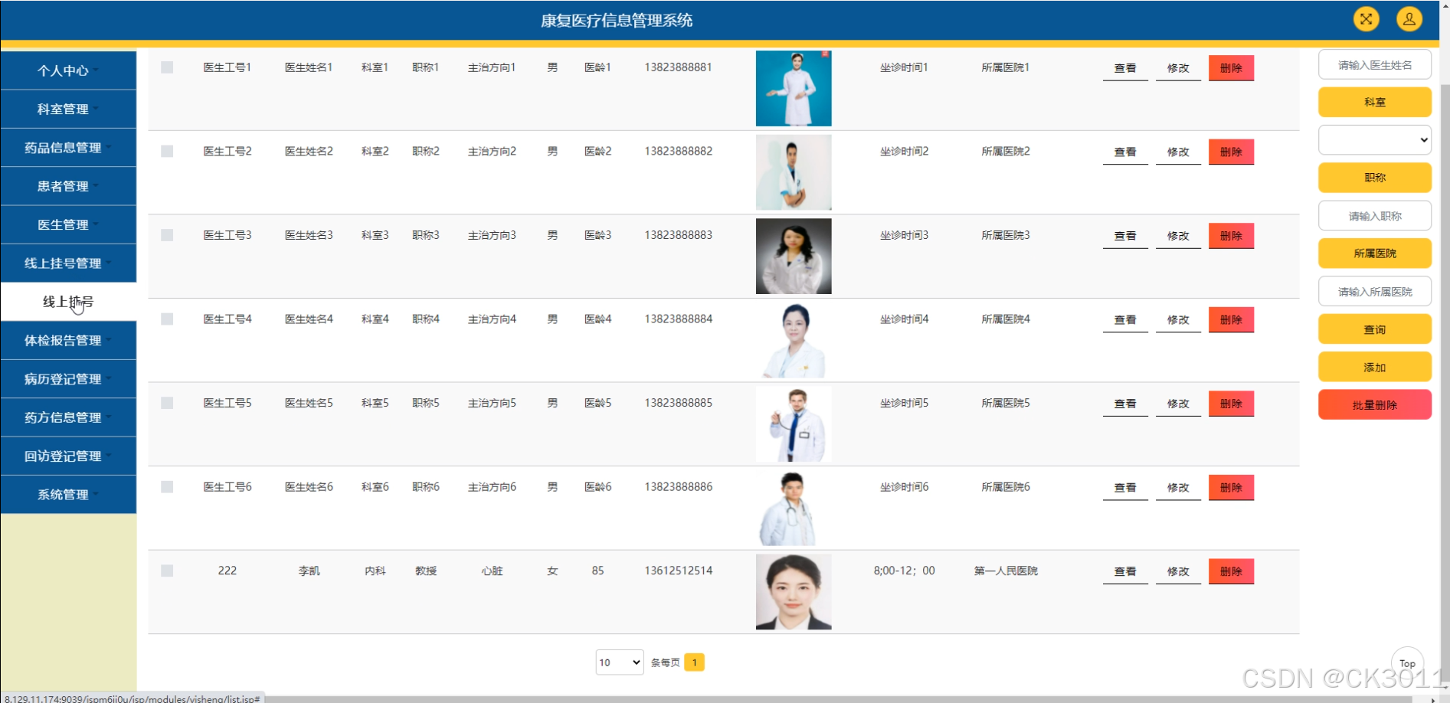
Task: Tick the checkbox for 医生工号1 row
Action: tap(167, 67)
